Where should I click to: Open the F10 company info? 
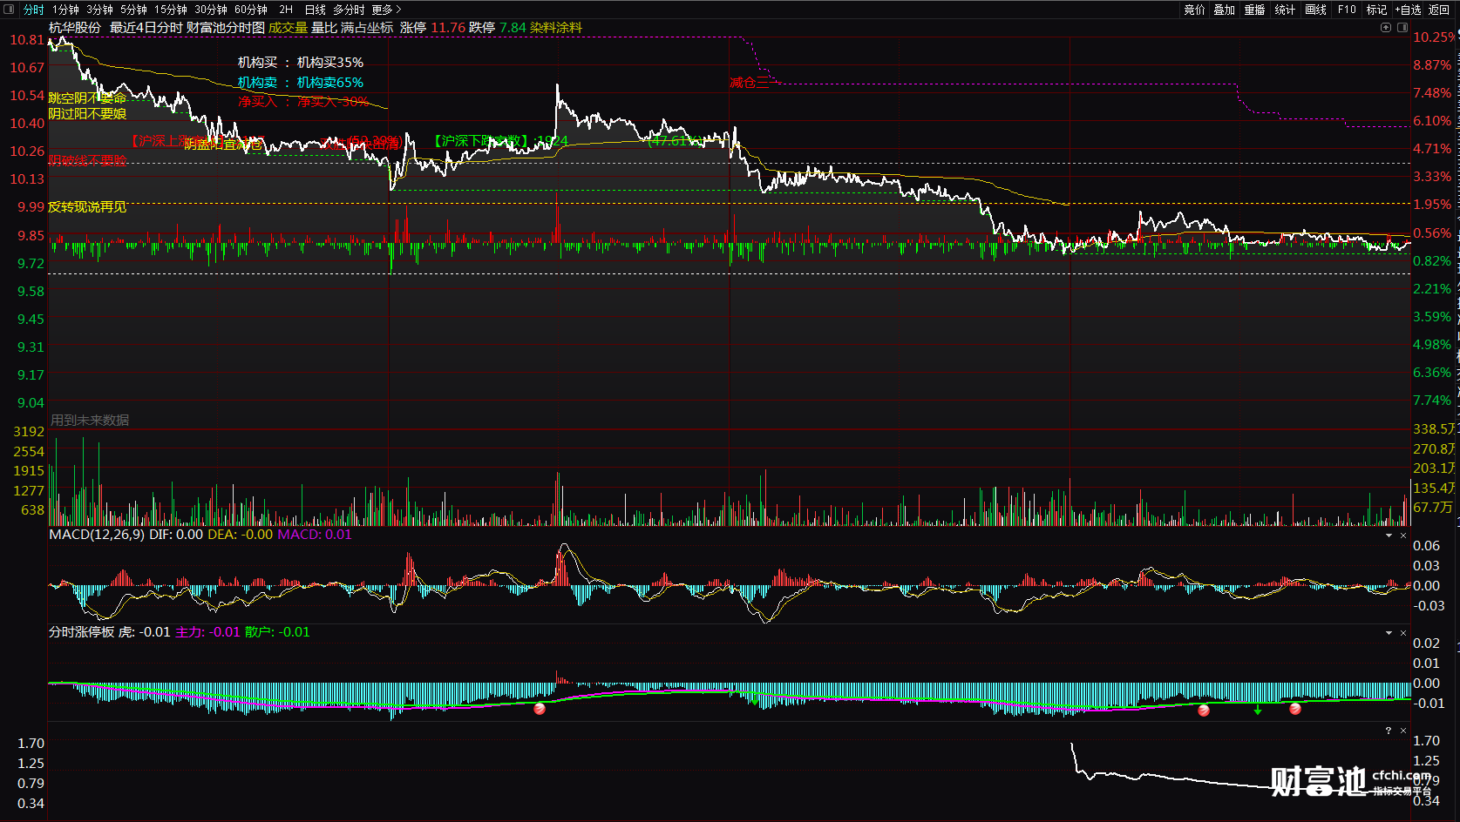pyautogui.click(x=1347, y=10)
